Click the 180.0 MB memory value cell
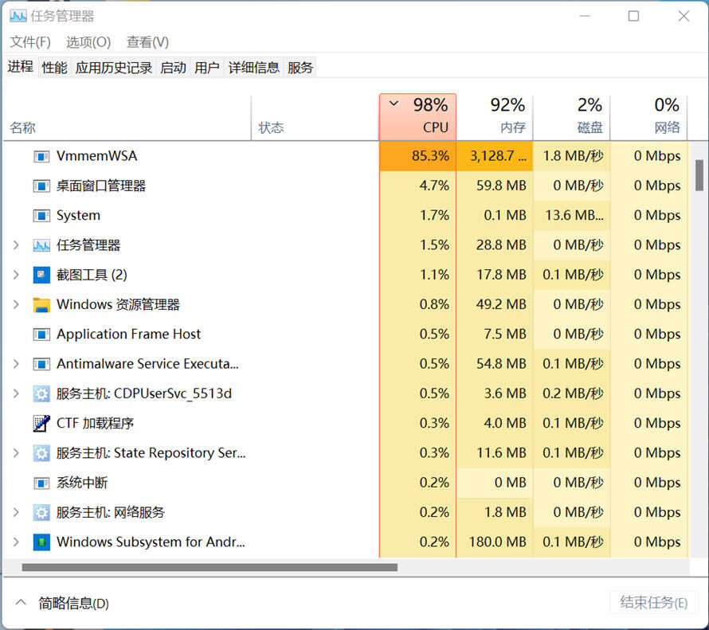Screen dimensions: 709x630 coord(495,542)
